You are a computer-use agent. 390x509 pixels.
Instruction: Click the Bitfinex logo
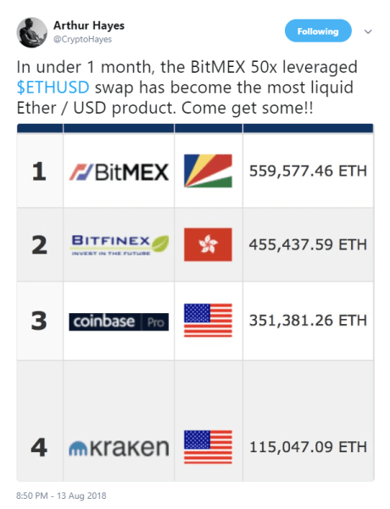tap(119, 244)
